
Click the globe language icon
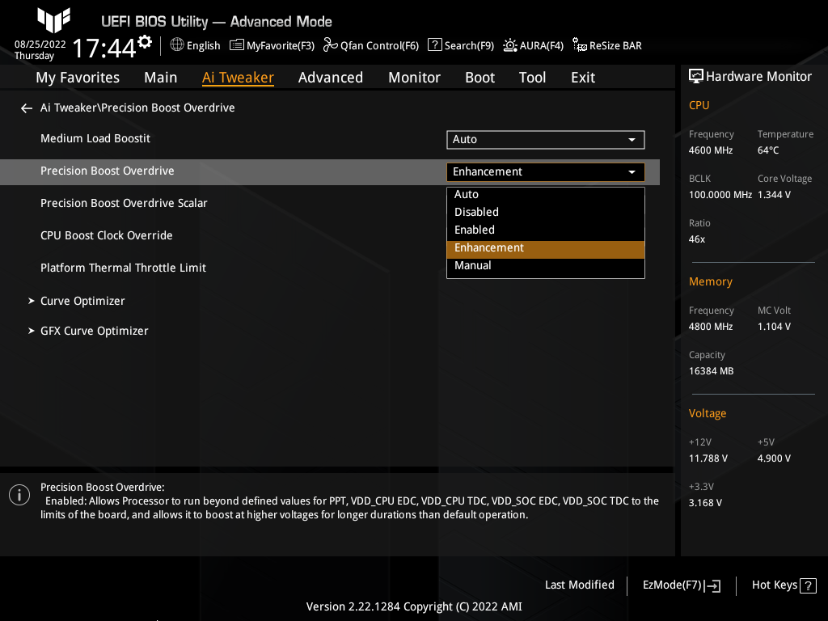click(177, 45)
